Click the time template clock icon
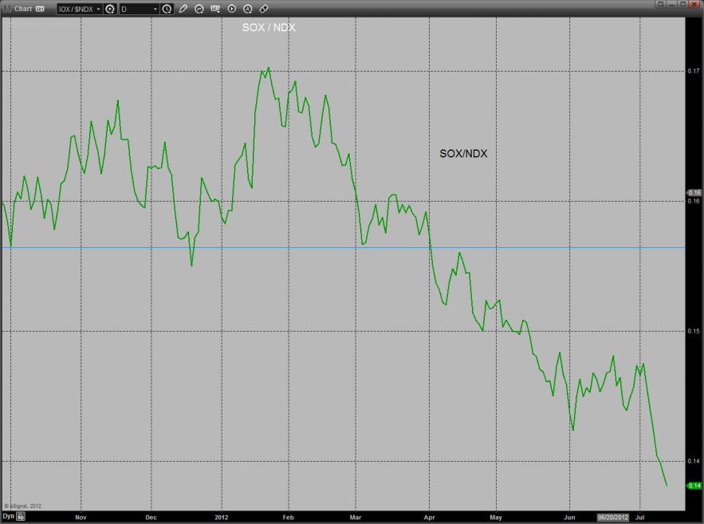The image size is (704, 524). coord(167,9)
